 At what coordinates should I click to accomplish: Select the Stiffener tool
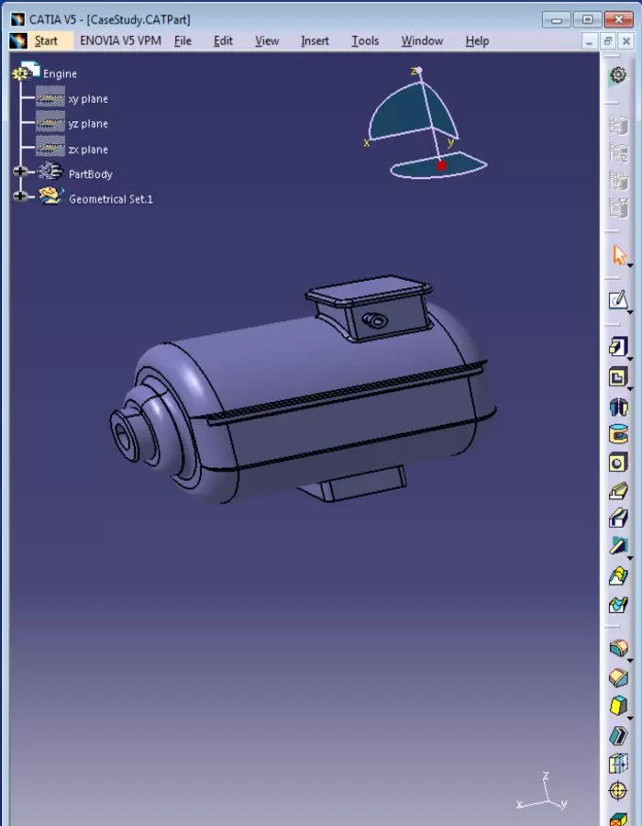tap(618, 546)
